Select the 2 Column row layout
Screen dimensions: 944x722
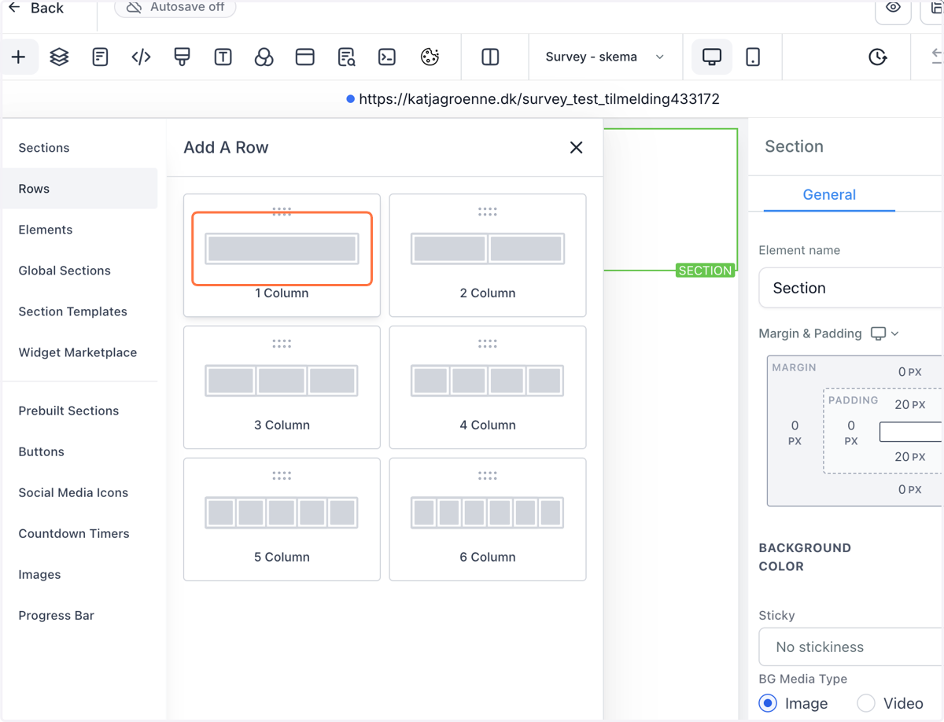pyautogui.click(x=488, y=256)
